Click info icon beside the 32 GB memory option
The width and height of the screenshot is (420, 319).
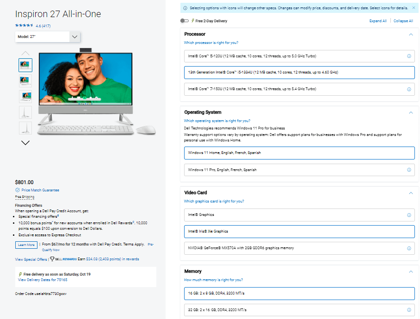pos(408,310)
